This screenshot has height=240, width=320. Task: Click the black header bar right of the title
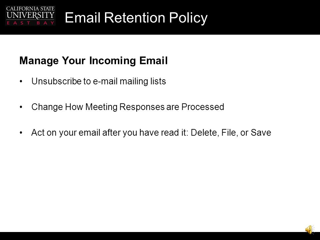(x=263, y=17)
